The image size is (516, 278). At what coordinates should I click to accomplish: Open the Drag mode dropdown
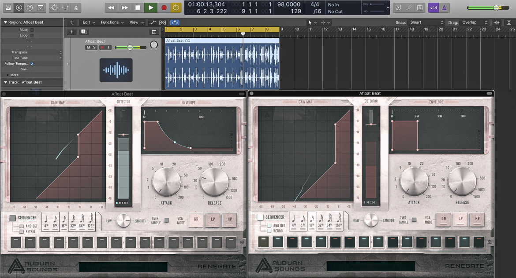coord(474,22)
